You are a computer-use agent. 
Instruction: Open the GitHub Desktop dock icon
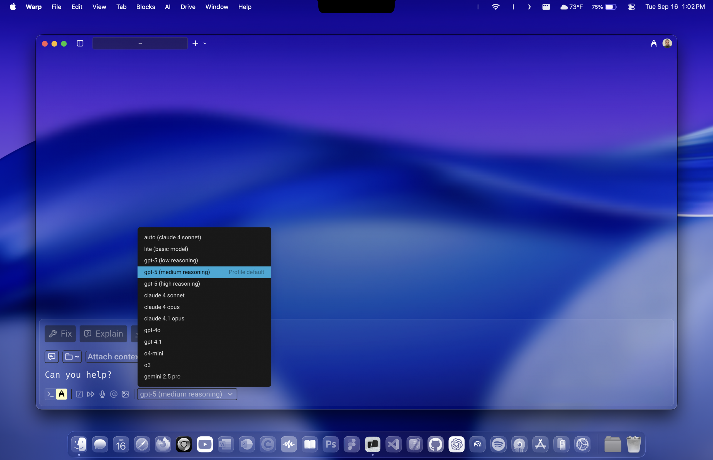[435, 444]
